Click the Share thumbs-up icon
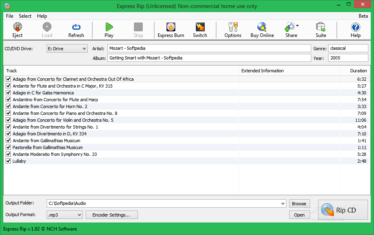Image resolution: width=374 pixels, height=235 pixels. [x=290, y=27]
